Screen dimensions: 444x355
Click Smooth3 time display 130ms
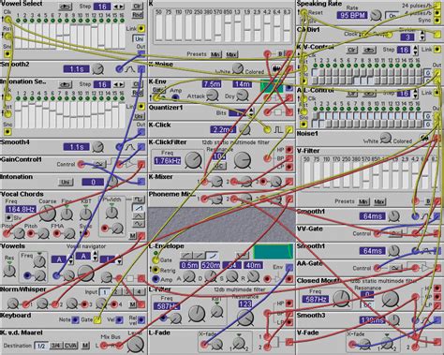[372, 319]
